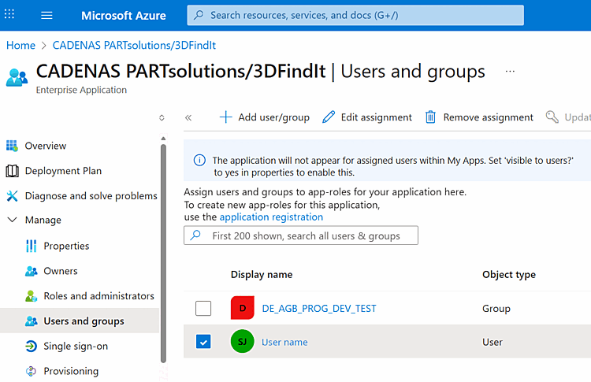Check the DE_AGB_PROG_DEV_TEST row checkbox
This screenshot has height=382, width=591.
[203, 309]
